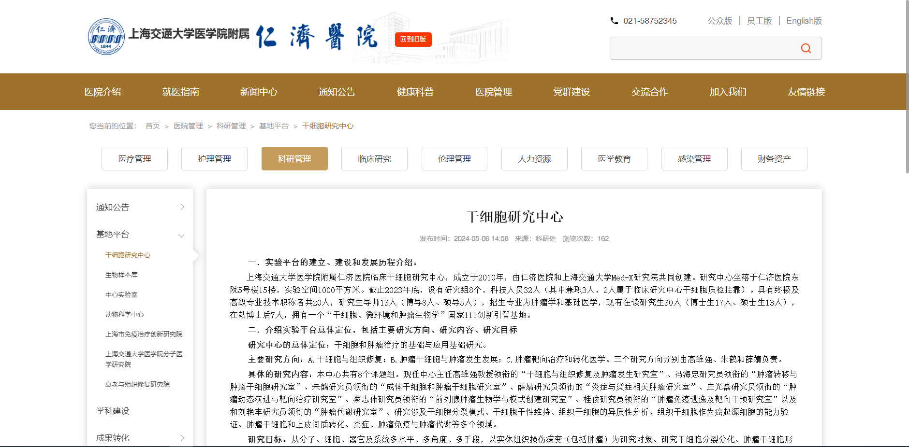Go to 财务资产 management tab
The width and height of the screenshot is (909, 447).
(774, 159)
